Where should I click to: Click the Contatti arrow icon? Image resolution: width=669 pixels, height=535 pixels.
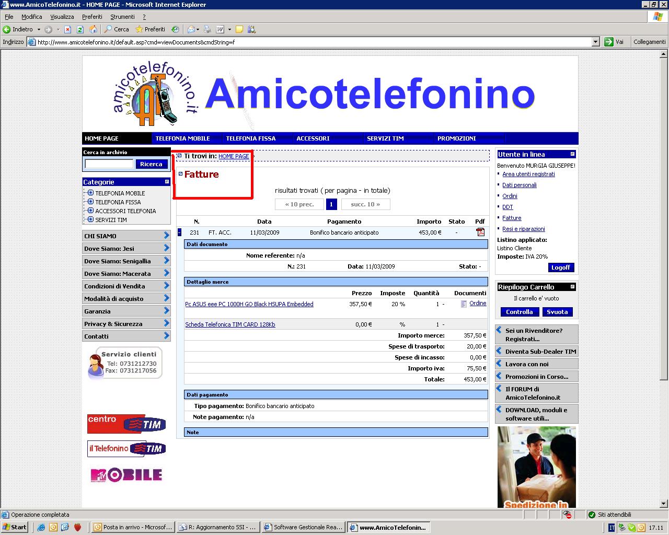click(167, 336)
